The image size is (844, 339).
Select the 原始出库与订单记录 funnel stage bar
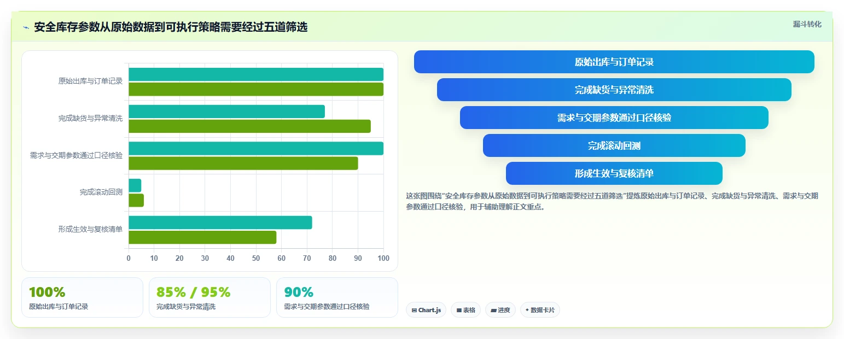(x=614, y=62)
